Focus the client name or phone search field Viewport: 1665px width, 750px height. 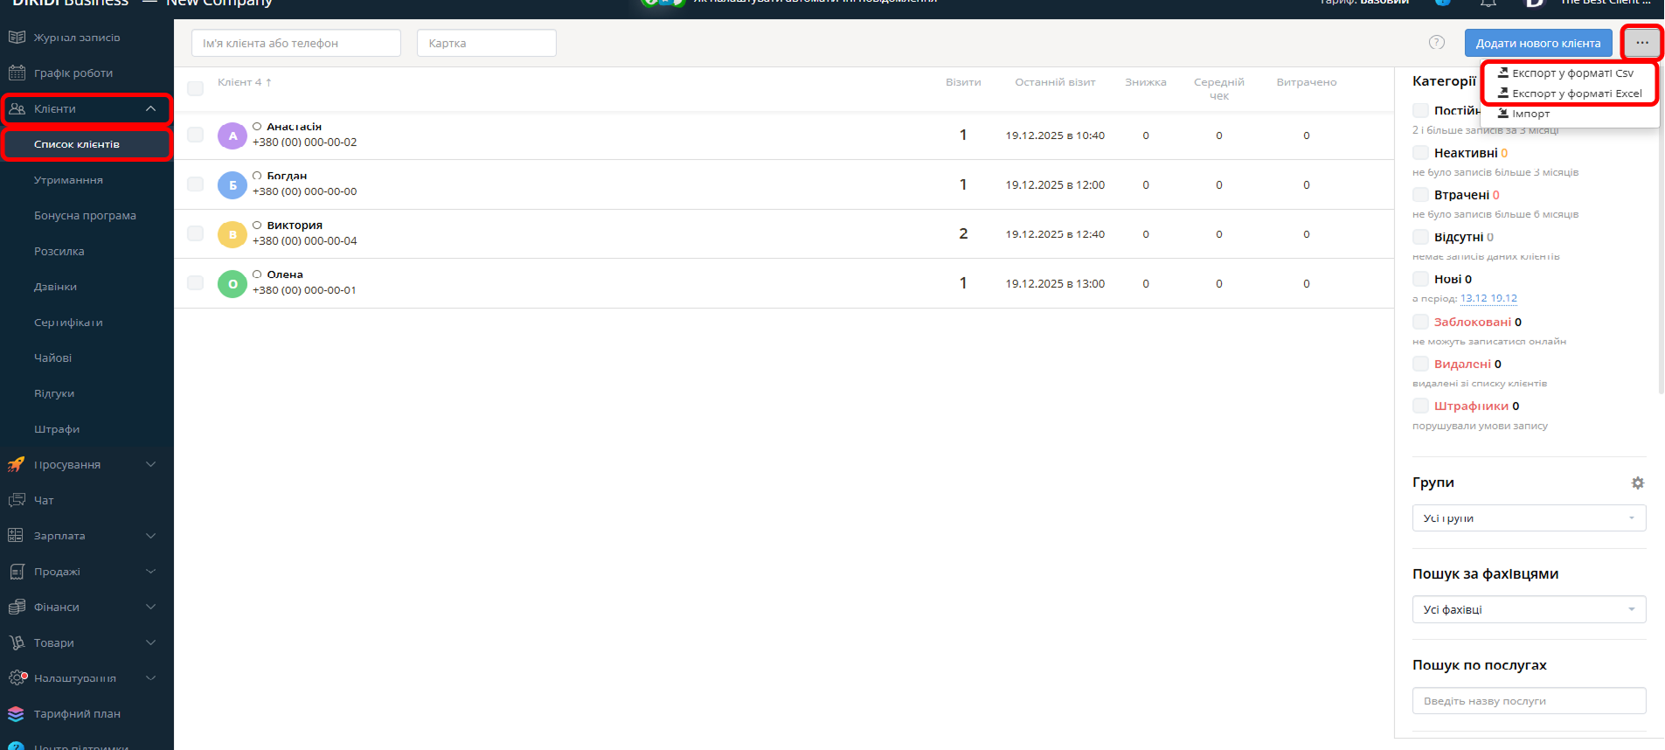click(x=295, y=43)
